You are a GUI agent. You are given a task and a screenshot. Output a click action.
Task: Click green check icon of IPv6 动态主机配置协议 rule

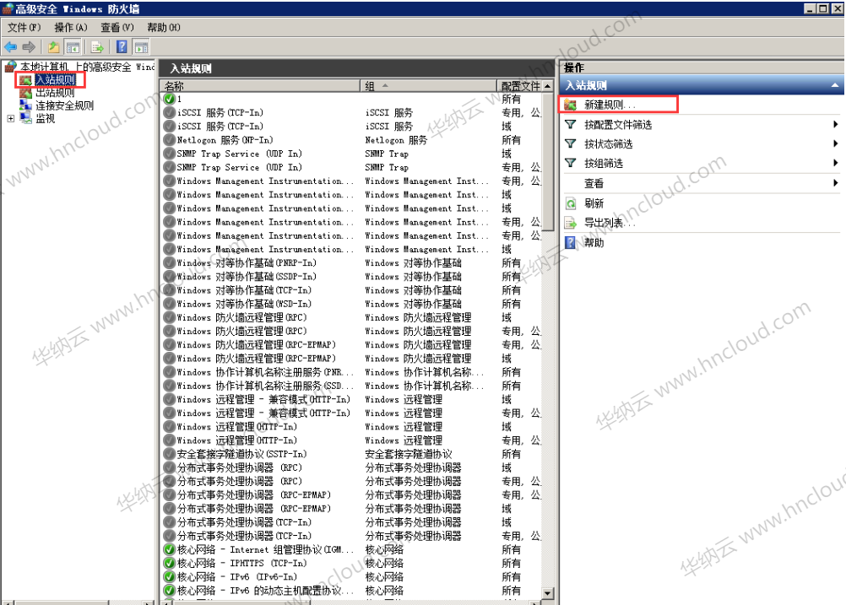pos(170,591)
